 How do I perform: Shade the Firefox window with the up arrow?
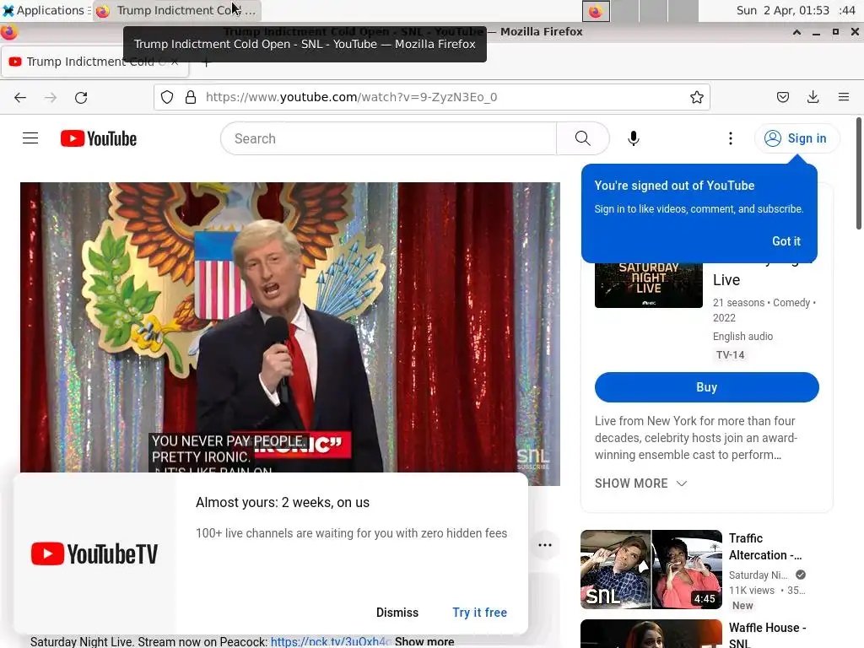pyautogui.click(x=796, y=32)
